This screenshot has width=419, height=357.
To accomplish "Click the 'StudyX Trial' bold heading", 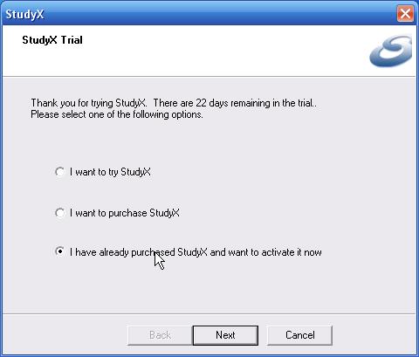I will [x=52, y=40].
